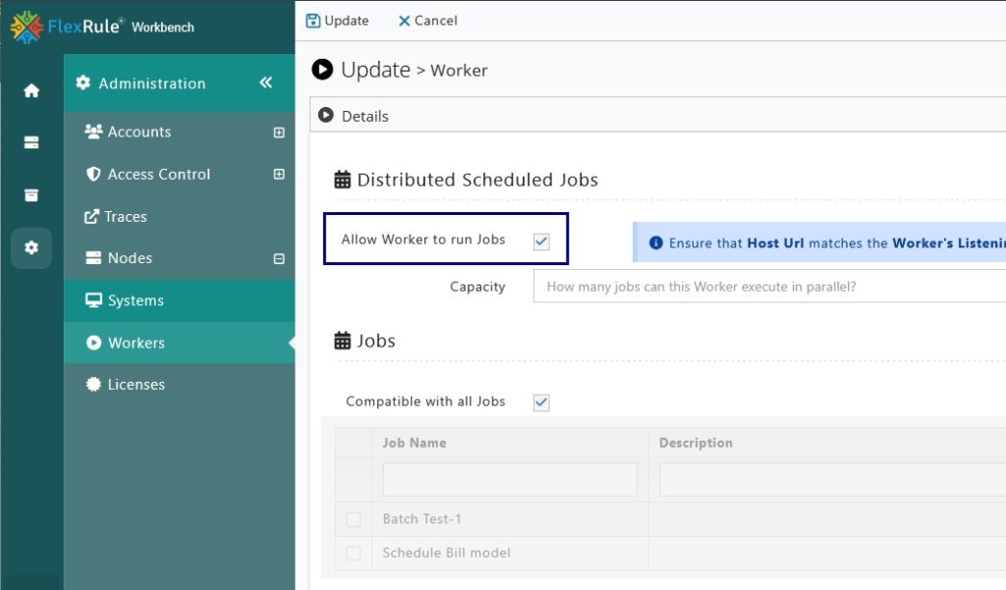
Task: Click the Accounts users icon
Action: [x=93, y=132]
